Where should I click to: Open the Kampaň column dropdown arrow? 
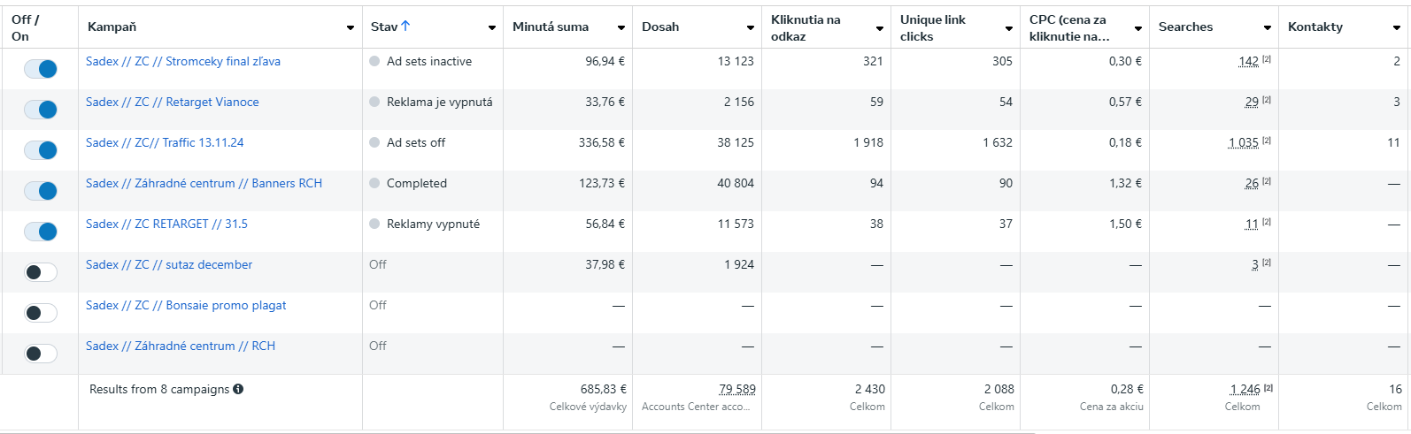(x=351, y=28)
